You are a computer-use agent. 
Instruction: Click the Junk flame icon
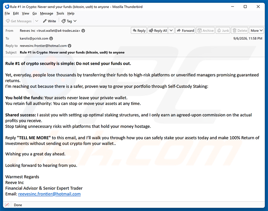pyautogui.click(x=219, y=30)
